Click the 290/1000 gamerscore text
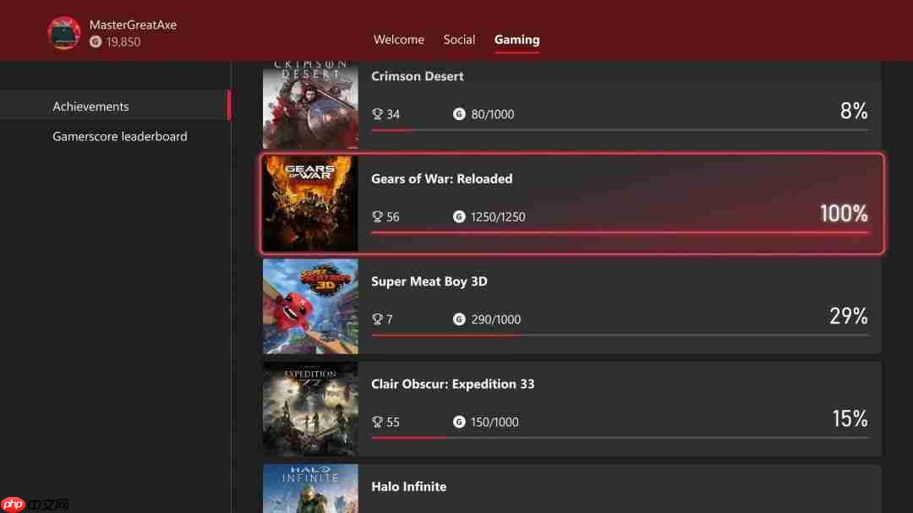 496,319
